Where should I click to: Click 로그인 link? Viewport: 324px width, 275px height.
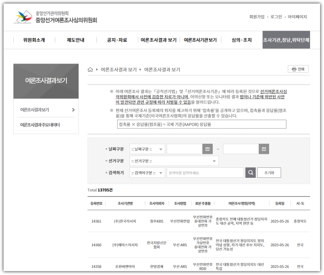coord(276,17)
